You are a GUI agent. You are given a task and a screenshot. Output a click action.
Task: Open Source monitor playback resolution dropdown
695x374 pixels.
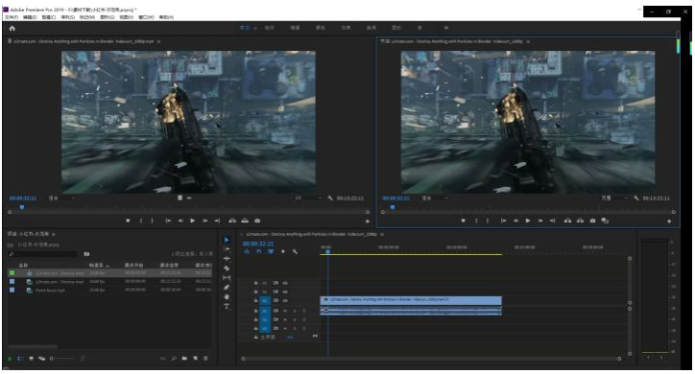307,198
